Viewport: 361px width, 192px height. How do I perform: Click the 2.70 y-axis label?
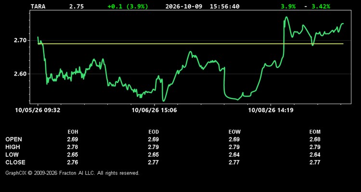click(x=21, y=41)
